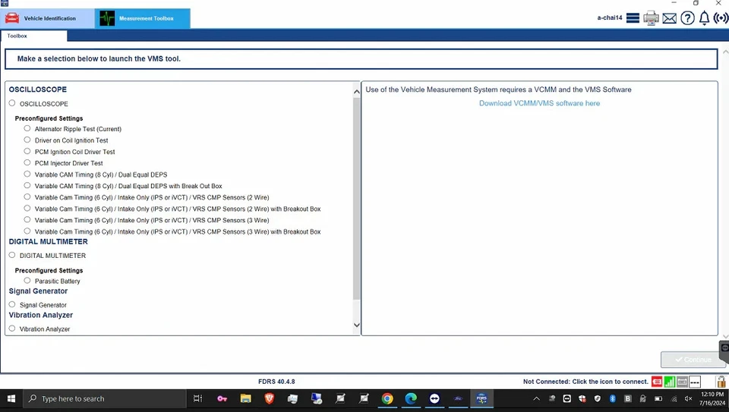
Task: Select 6 Cyl VRS CMP Sensors (3 Wire), no Breakout Box
Action: (27, 219)
